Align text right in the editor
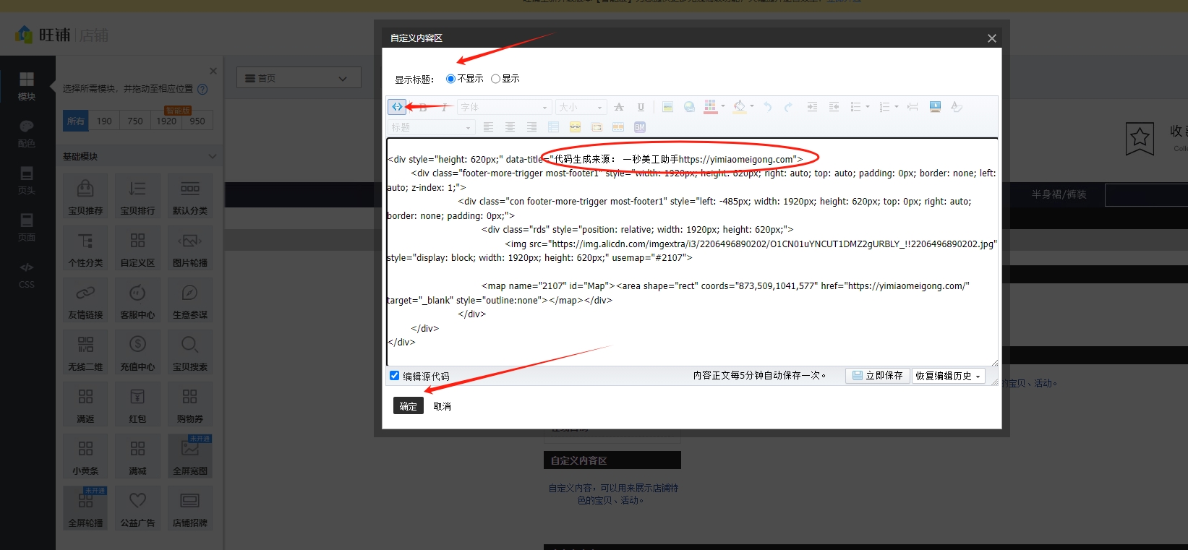Viewport: 1188px width, 550px height. (531, 127)
